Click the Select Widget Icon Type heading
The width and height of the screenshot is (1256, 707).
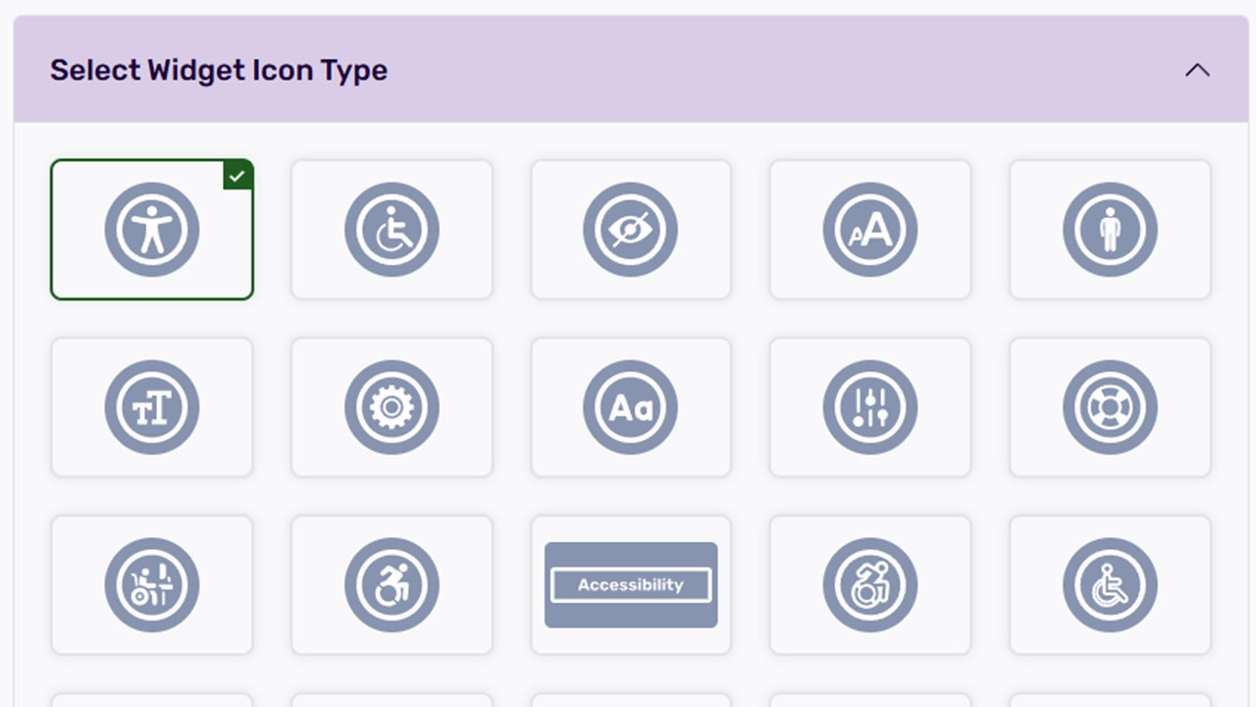coord(219,71)
